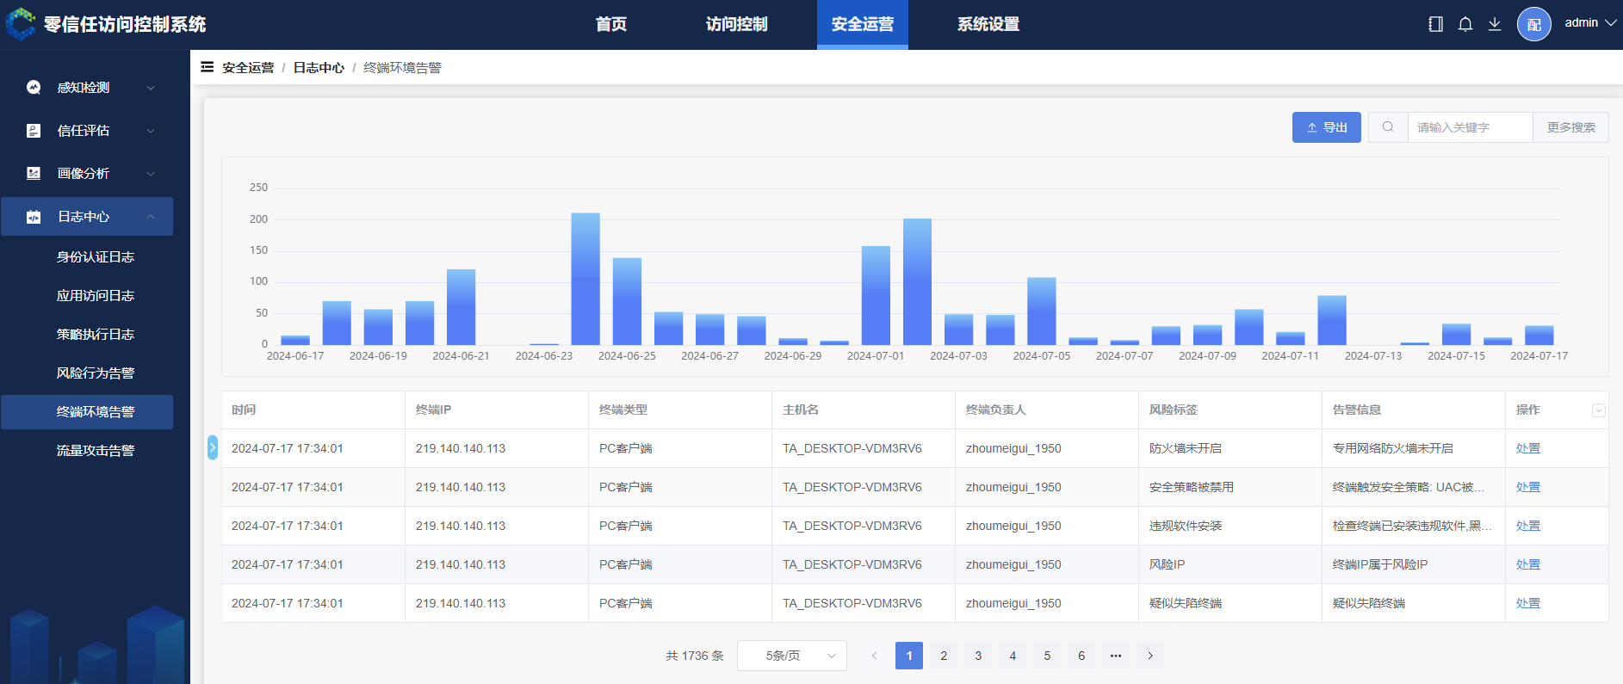The width and height of the screenshot is (1623, 684).
Task: Click the 更多搜索 button
Action: tap(1570, 127)
